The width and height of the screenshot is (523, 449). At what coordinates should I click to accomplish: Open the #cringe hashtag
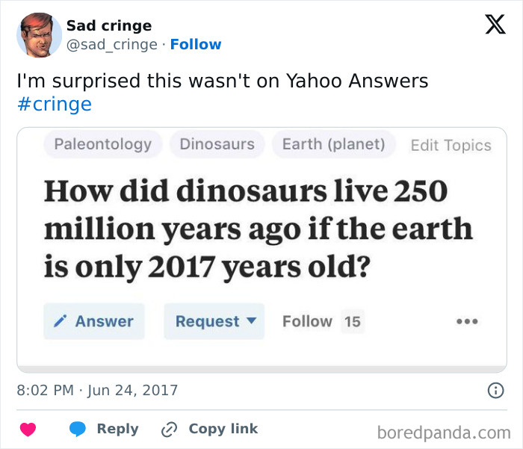click(x=55, y=105)
